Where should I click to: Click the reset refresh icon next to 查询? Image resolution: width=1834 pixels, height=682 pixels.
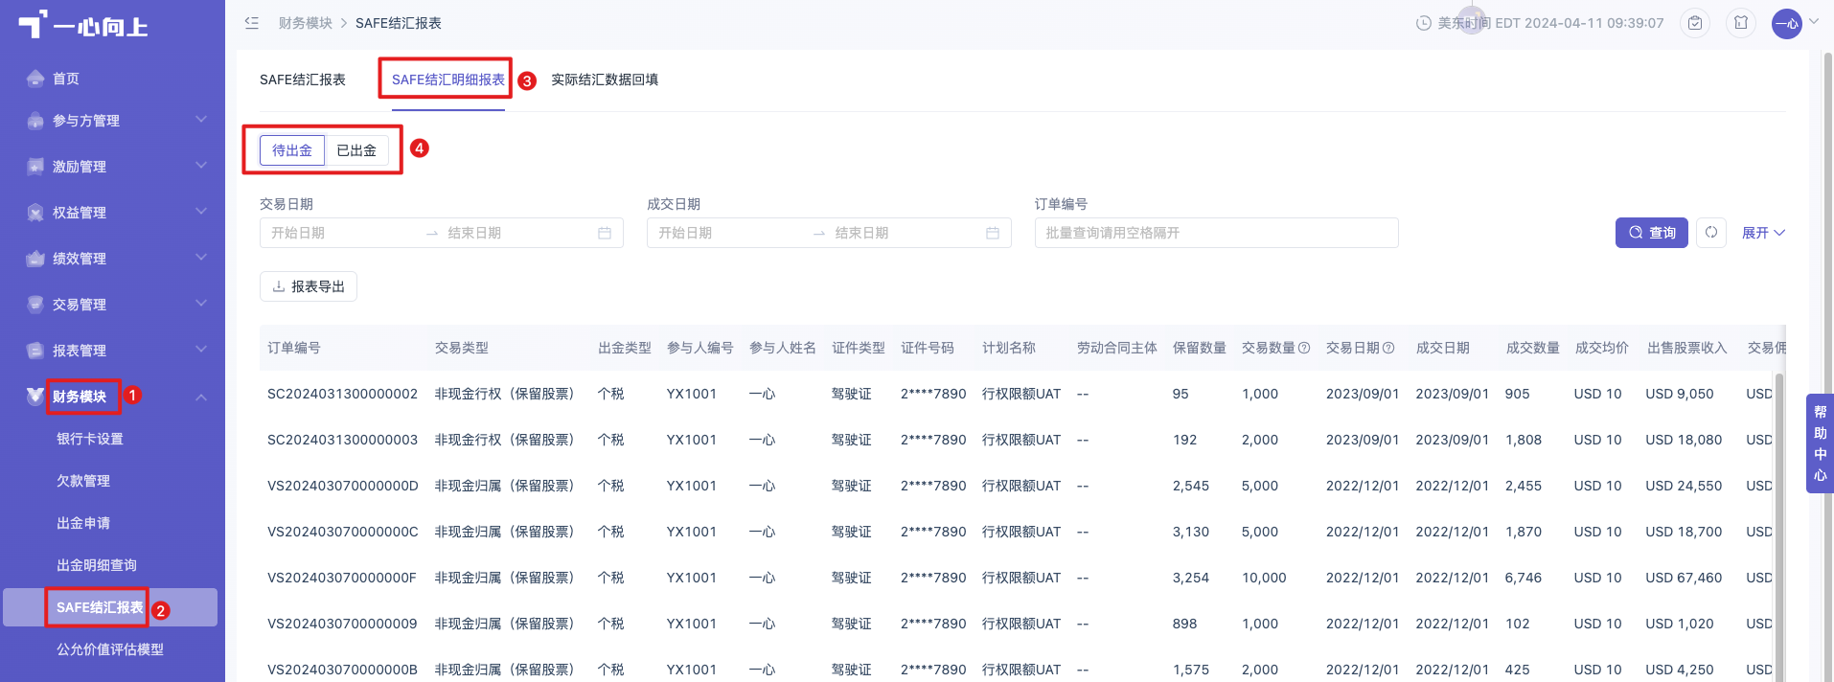click(x=1711, y=233)
